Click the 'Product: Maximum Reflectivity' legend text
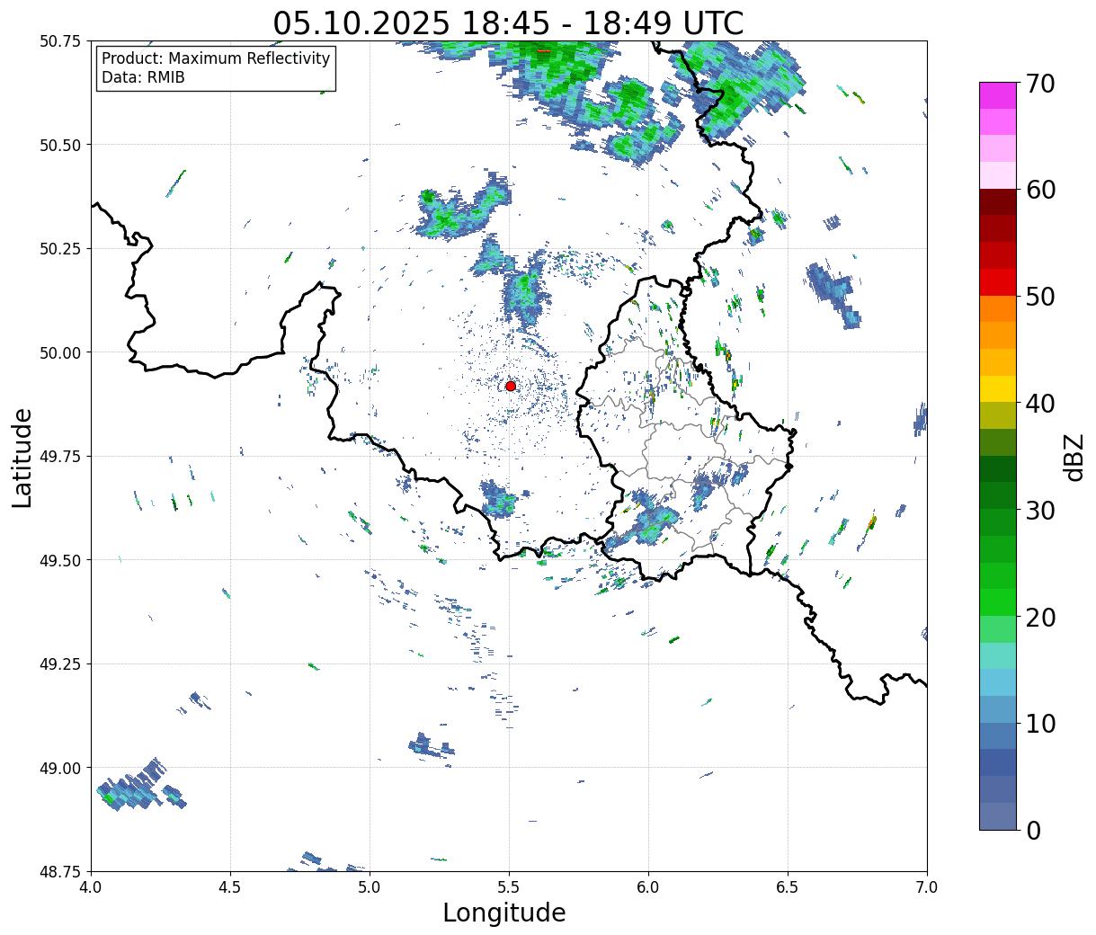The image size is (1096, 935). (x=216, y=59)
